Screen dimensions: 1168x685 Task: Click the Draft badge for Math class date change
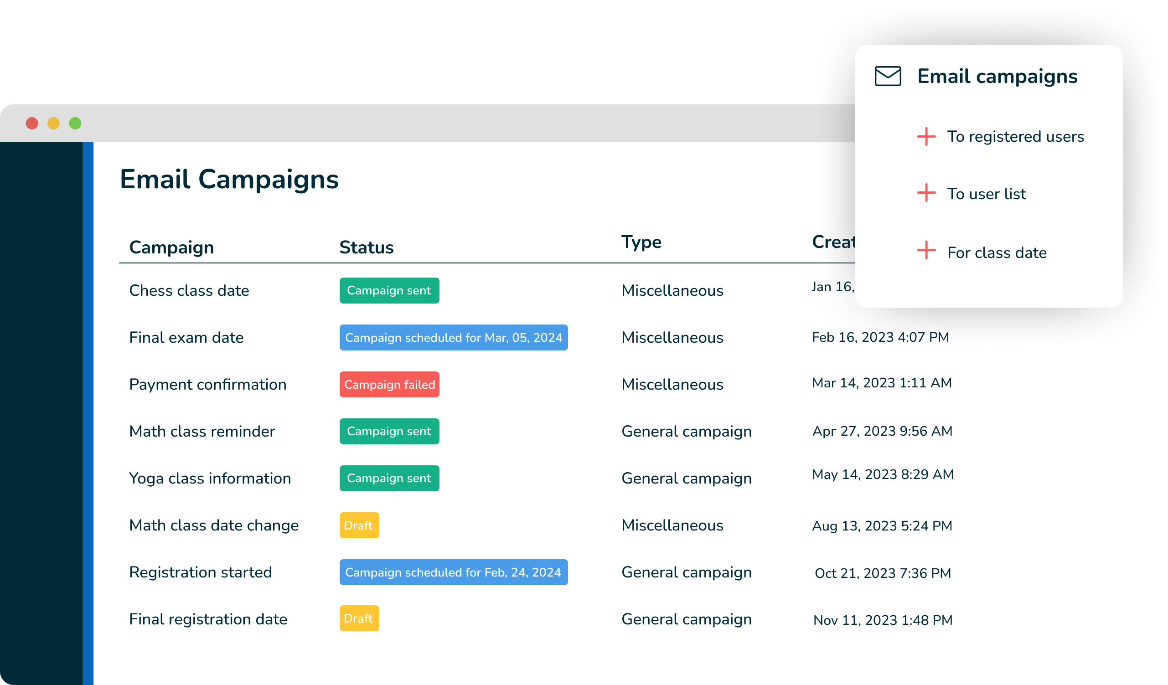pyautogui.click(x=359, y=525)
